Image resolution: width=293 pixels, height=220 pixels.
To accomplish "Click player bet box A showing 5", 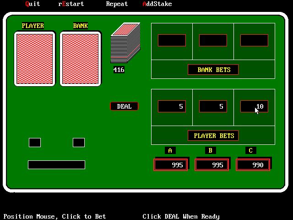I will 172,106.
